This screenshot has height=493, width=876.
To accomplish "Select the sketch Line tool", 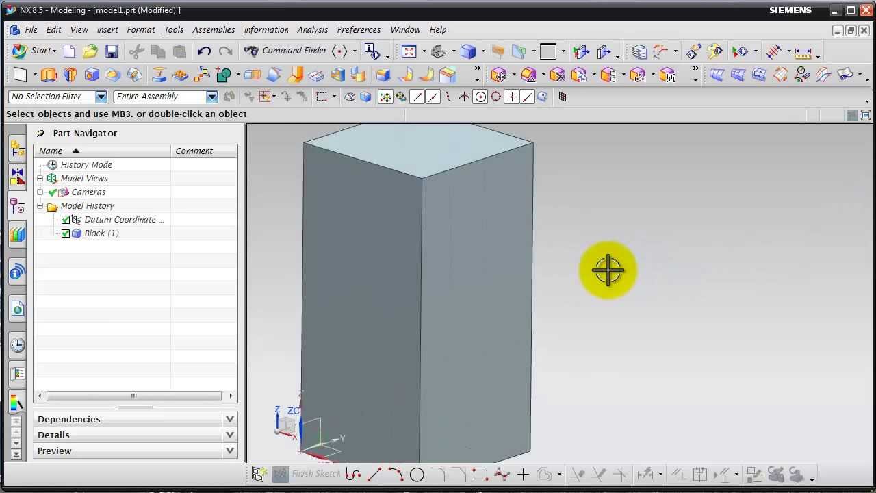I will [x=374, y=474].
